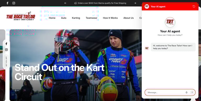Viewport: 201px width, 101px height.
Task: Click free shipping announcement text
Action: pos(102,3)
